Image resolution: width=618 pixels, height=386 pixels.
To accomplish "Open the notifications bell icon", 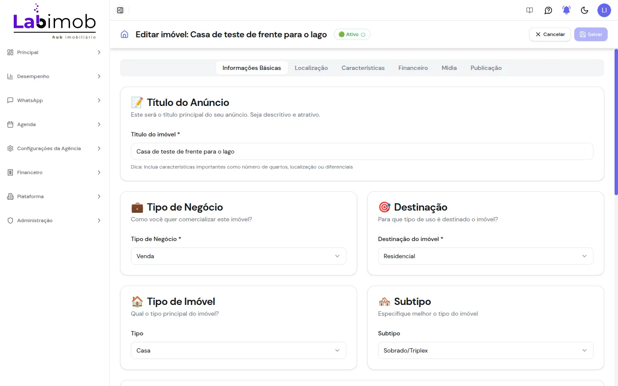I will [566, 10].
